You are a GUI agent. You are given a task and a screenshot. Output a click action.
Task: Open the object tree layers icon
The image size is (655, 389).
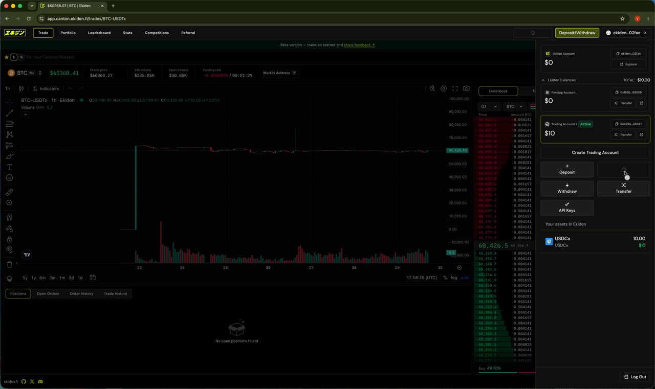click(9, 279)
